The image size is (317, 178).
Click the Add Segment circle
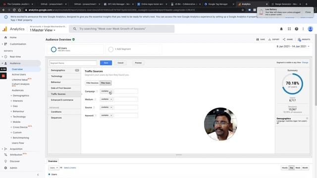(110, 49)
